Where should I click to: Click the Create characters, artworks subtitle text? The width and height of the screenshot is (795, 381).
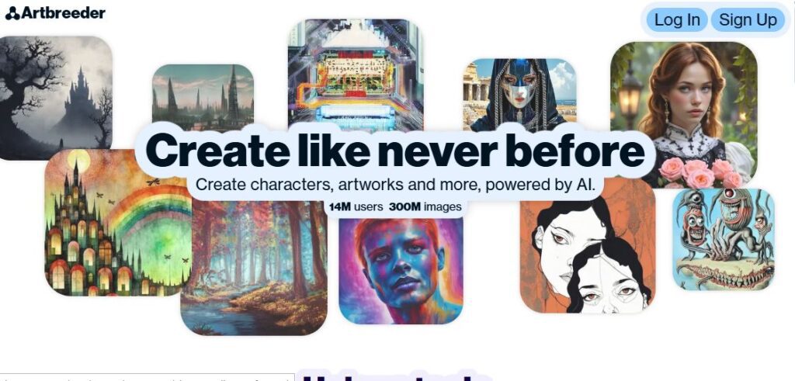pyautogui.click(x=395, y=185)
